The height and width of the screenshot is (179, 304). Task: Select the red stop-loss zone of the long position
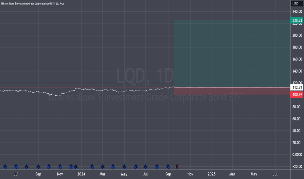tap(232, 91)
